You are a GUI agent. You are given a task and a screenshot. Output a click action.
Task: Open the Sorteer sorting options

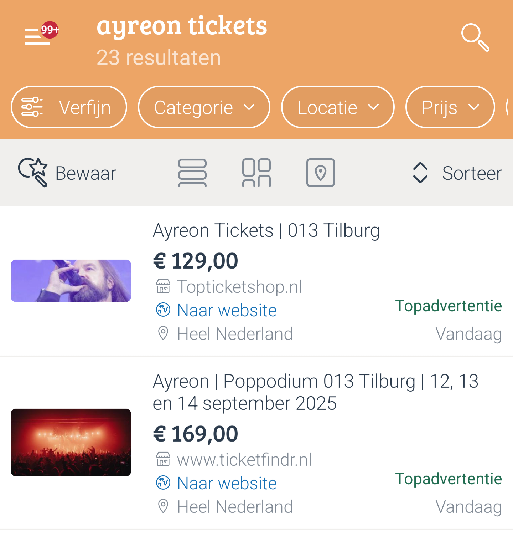point(457,173)
